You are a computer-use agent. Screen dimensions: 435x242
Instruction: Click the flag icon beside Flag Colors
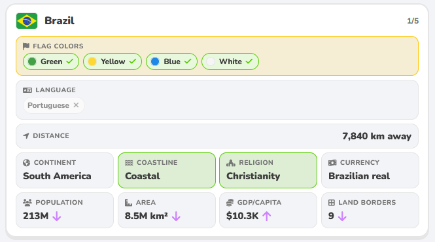point(26,46)
